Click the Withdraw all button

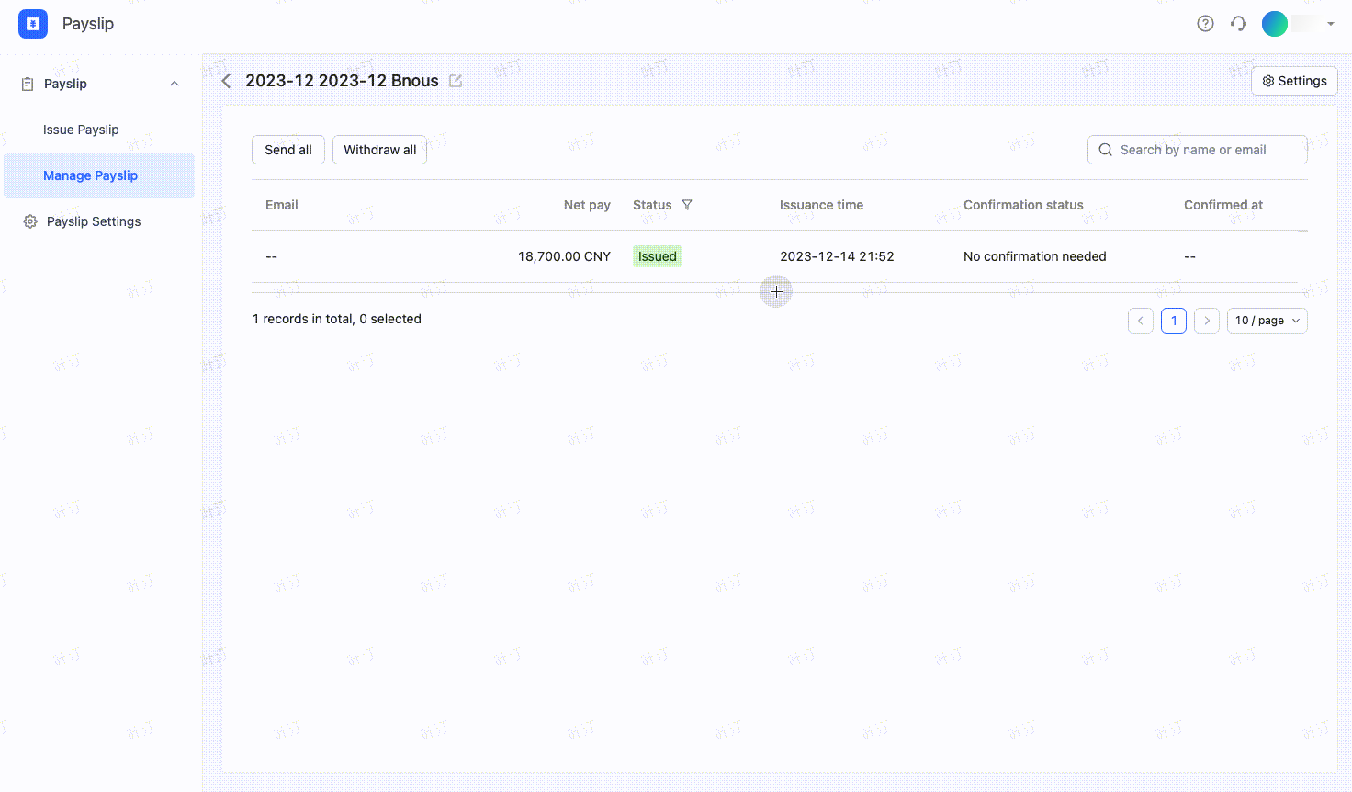point(379,150)
